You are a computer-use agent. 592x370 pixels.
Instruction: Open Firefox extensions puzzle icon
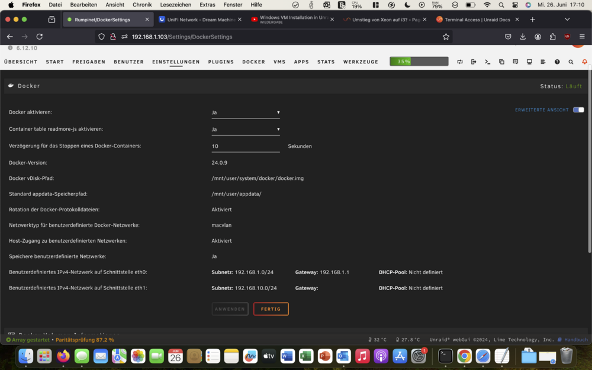point(552,37)
